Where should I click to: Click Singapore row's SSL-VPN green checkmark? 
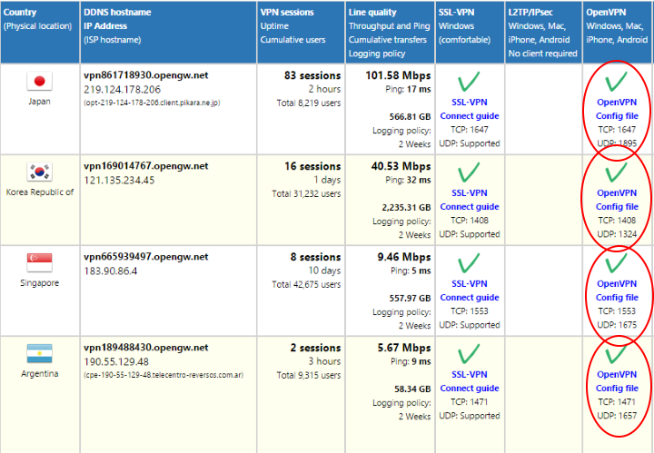pos(469,263)
